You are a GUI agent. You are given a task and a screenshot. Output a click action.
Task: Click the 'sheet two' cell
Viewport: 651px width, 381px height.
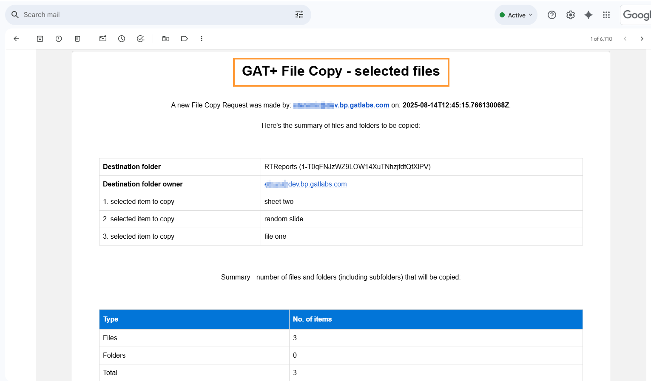click(x=421, y=202)
